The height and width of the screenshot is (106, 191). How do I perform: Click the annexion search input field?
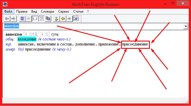click(93, 26)
